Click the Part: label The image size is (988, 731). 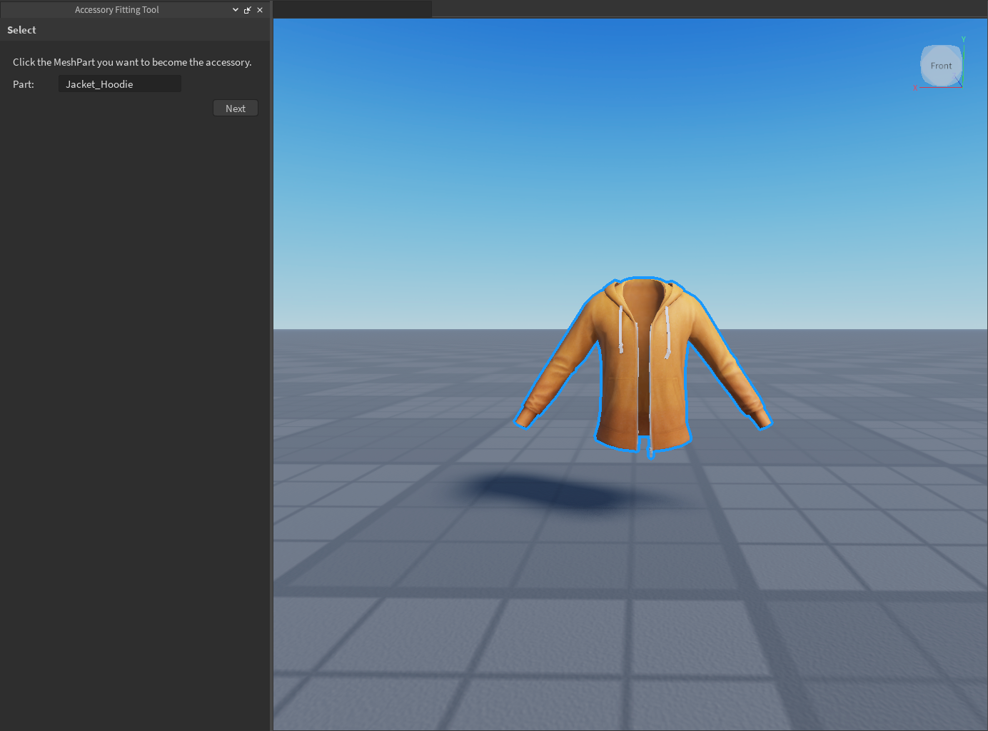coord(24,84)
